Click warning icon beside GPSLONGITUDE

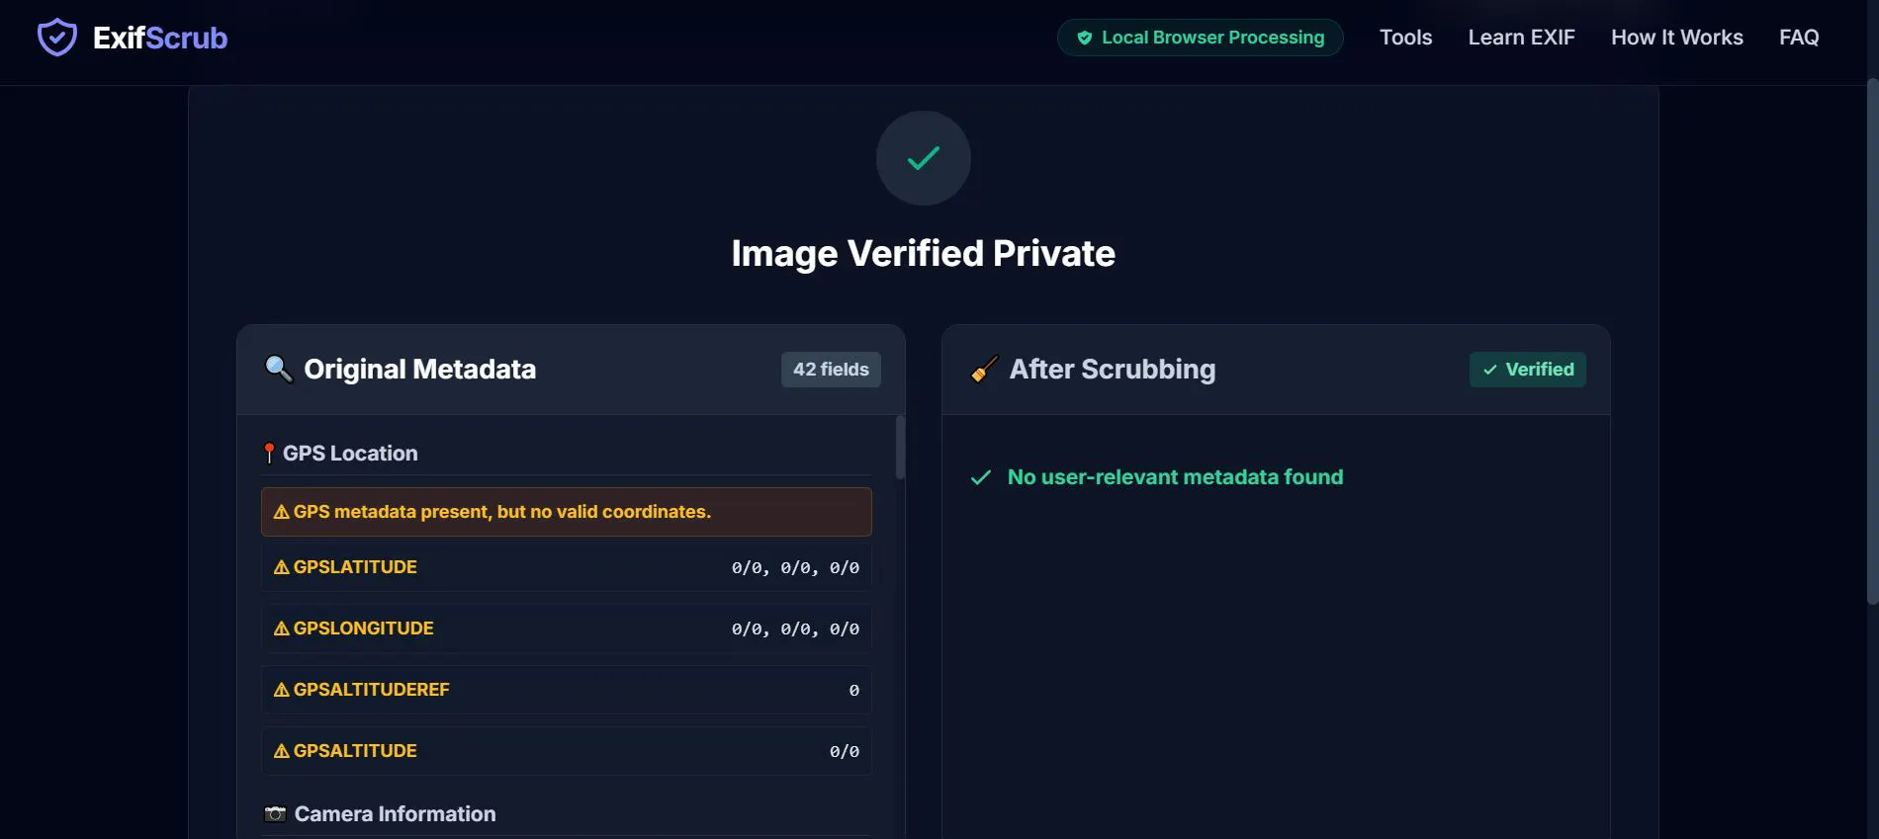[282, 629]
